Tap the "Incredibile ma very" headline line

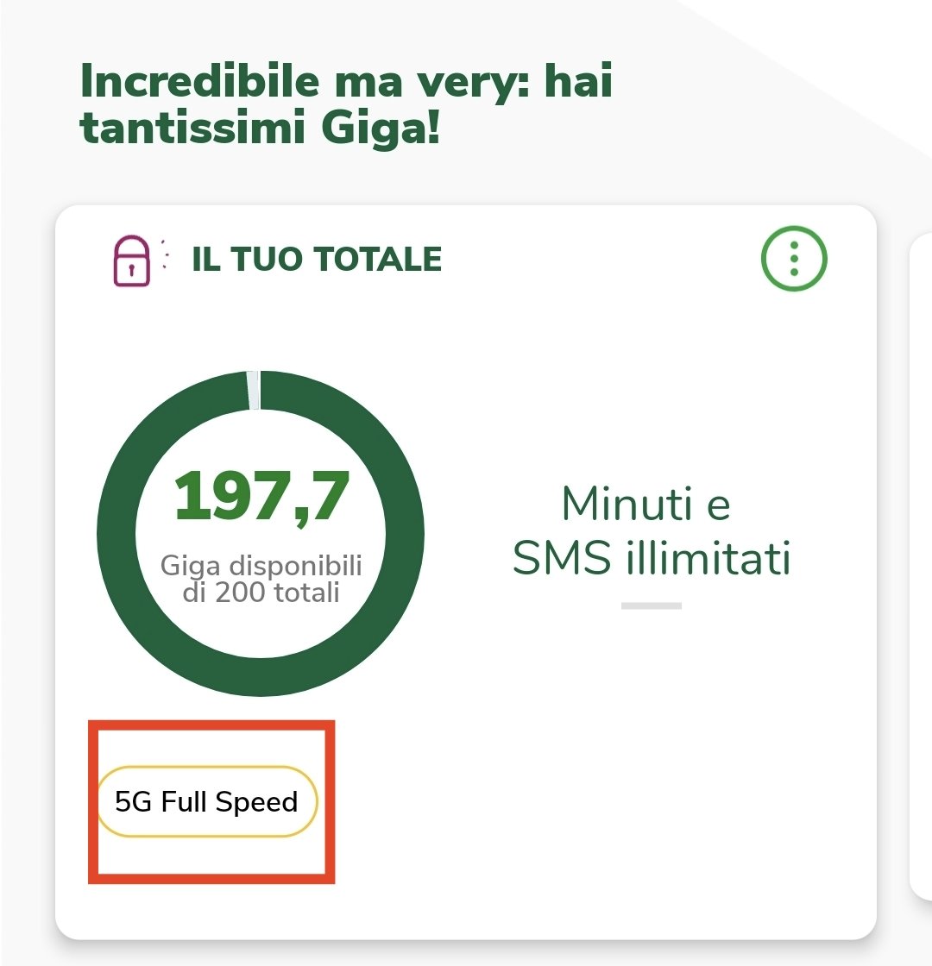345,82
